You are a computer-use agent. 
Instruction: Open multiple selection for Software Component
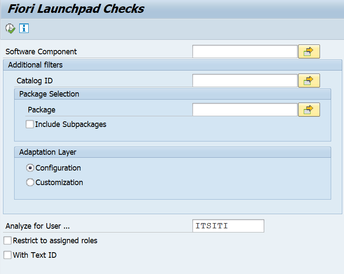(x=309, y=52)
